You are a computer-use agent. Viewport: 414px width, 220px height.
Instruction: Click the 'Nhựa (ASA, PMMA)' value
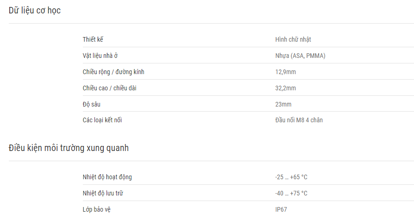300,56
